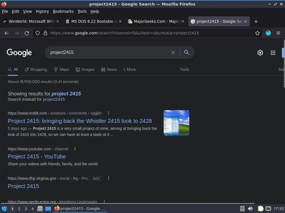The width and height of the screenshot is (285, 213).
Task: Click the removable media tray icon
Action: click(x=242, y=209)
